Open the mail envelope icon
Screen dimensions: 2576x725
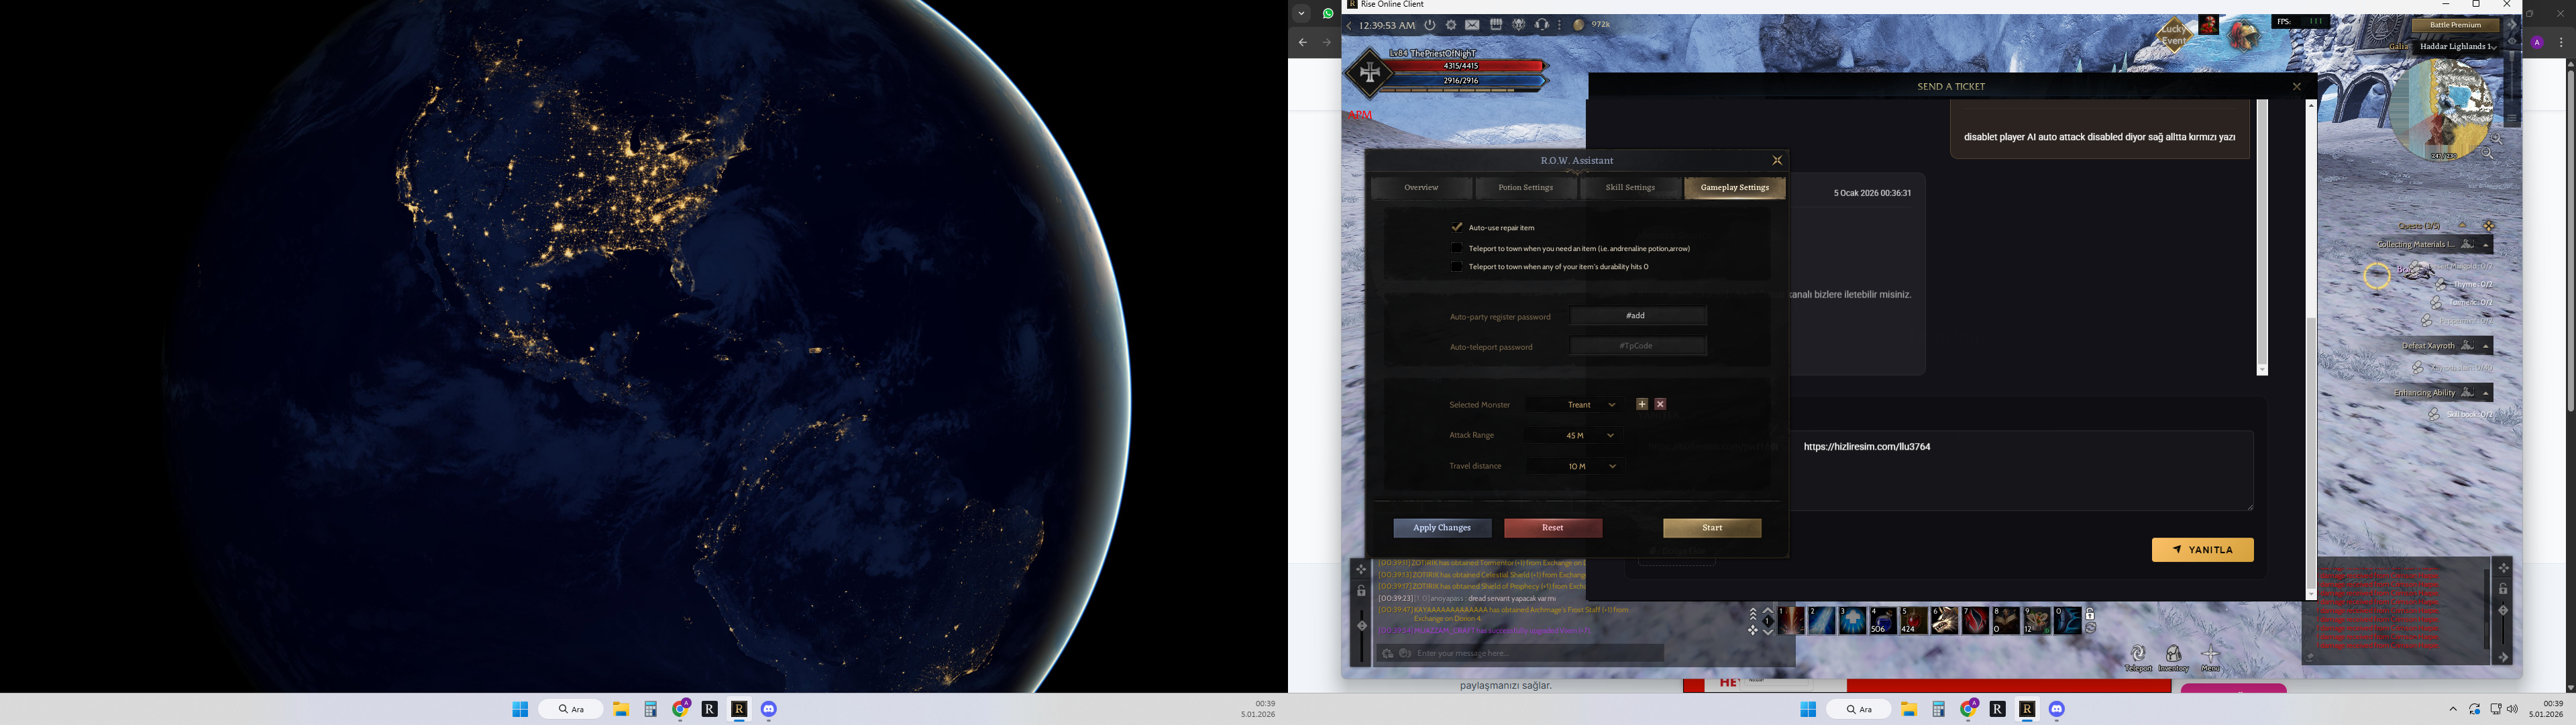pyautogui.click(x=1473, y=25)
